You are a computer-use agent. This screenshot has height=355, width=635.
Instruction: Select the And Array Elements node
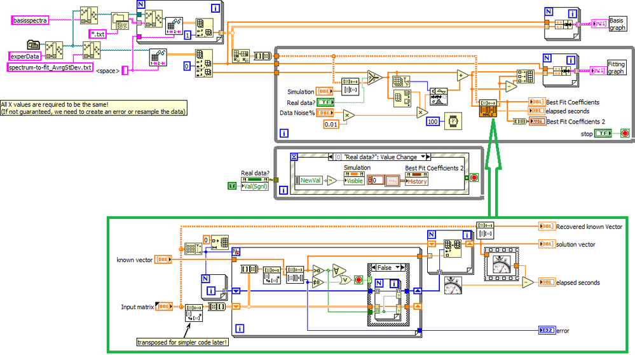tap(339, 270)
